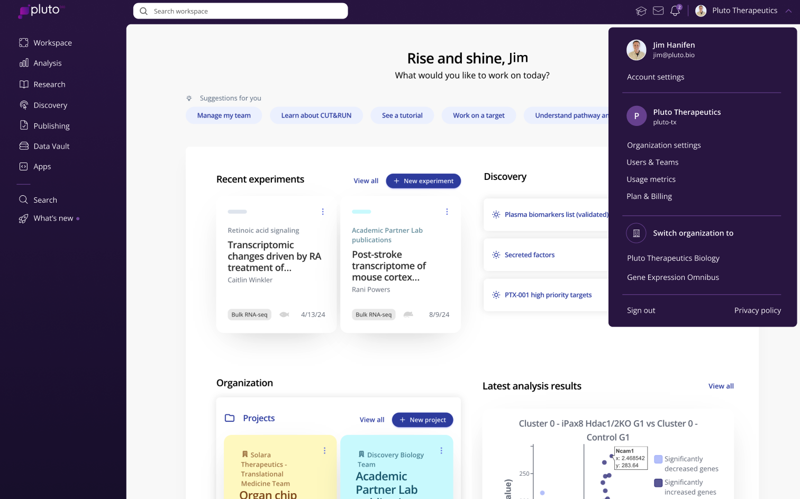Open the Discovery sidebar icon
The width and height of the screenshot is (800, 499).
point(24,105)
